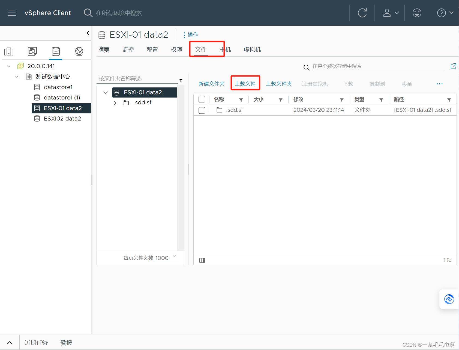Select the Storage inventory icon
459x350 pixels.
[x=56, y=51]
